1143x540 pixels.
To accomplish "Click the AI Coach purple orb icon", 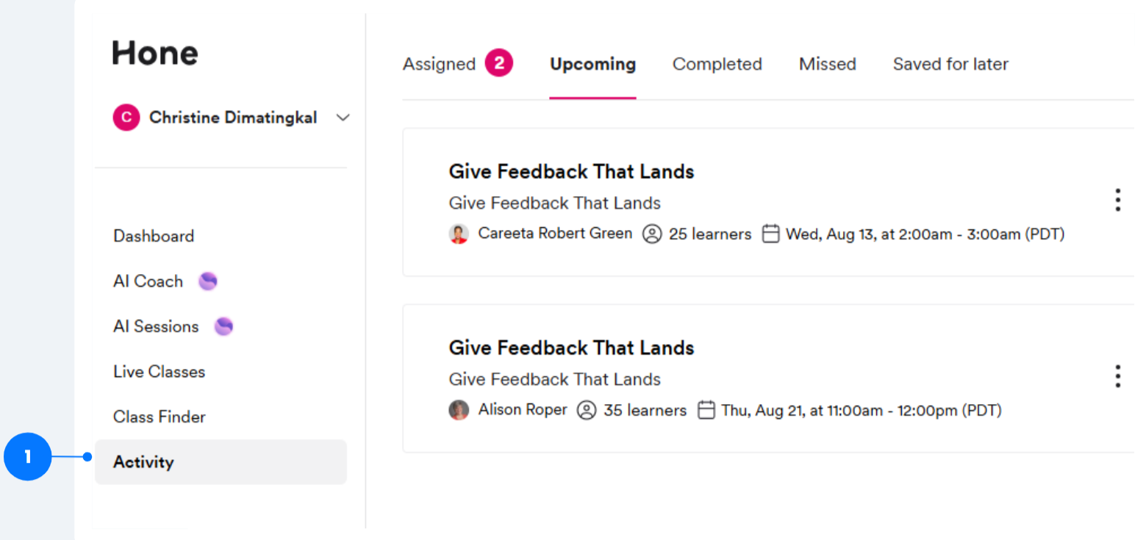I will click(x=208, y=281).
